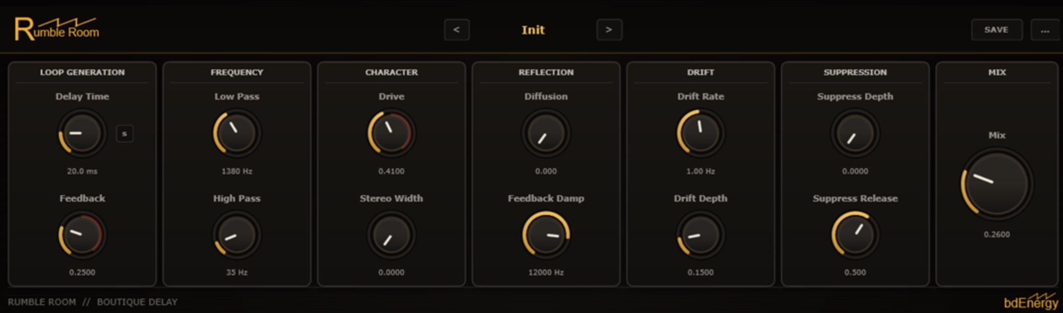
Task: Open the Init preset name selector
Action: coord(533,30)
